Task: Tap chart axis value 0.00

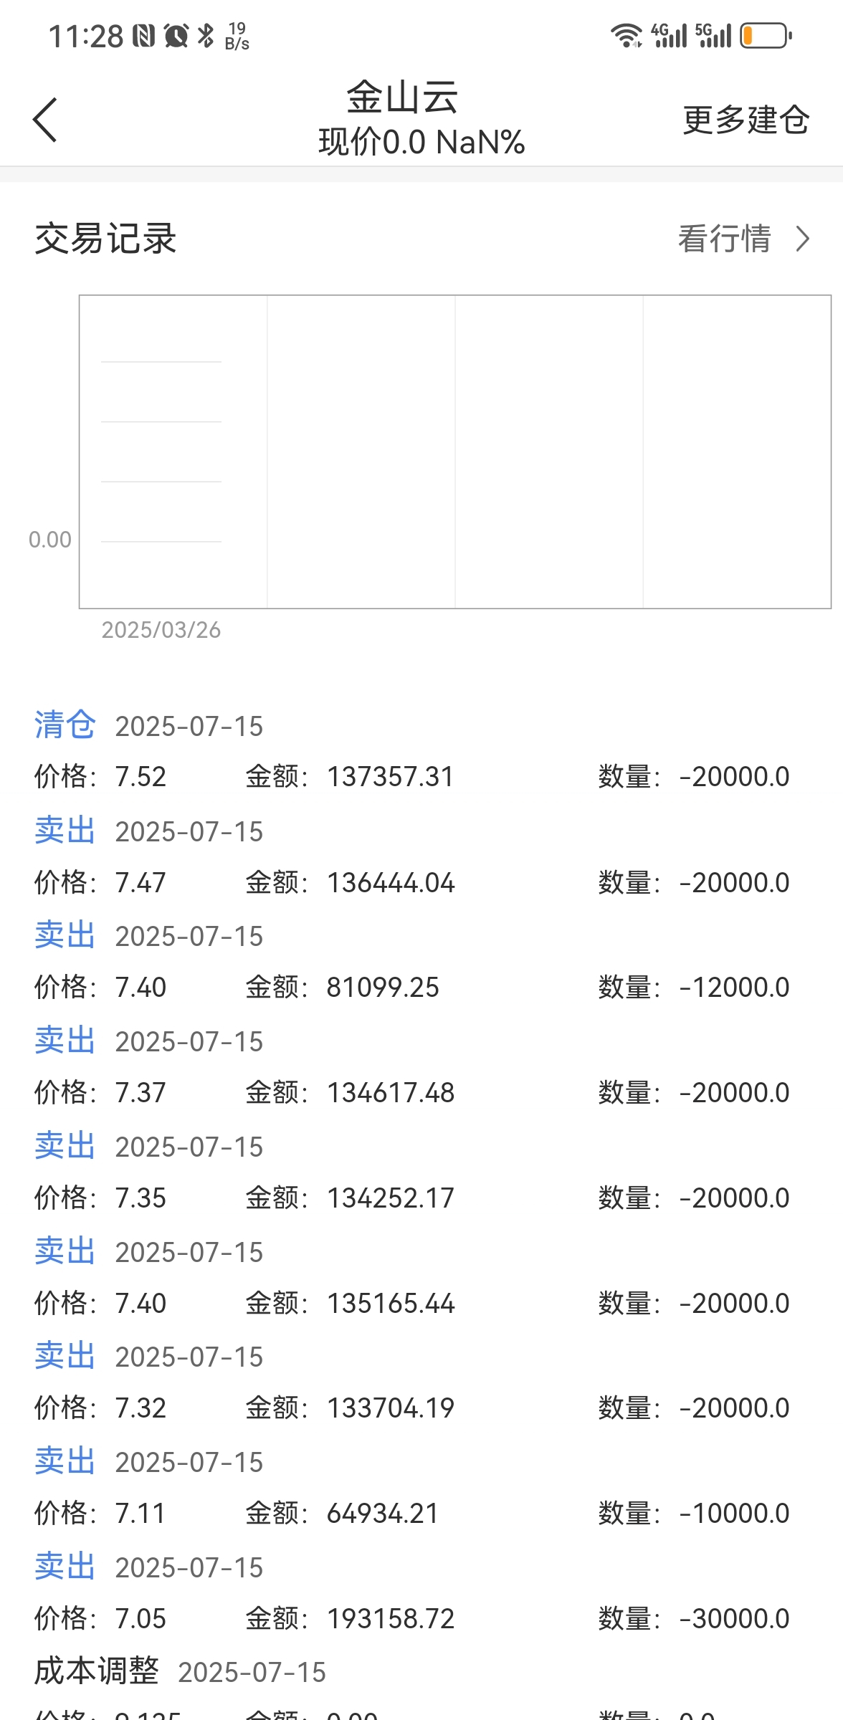Action: (50, 540)
